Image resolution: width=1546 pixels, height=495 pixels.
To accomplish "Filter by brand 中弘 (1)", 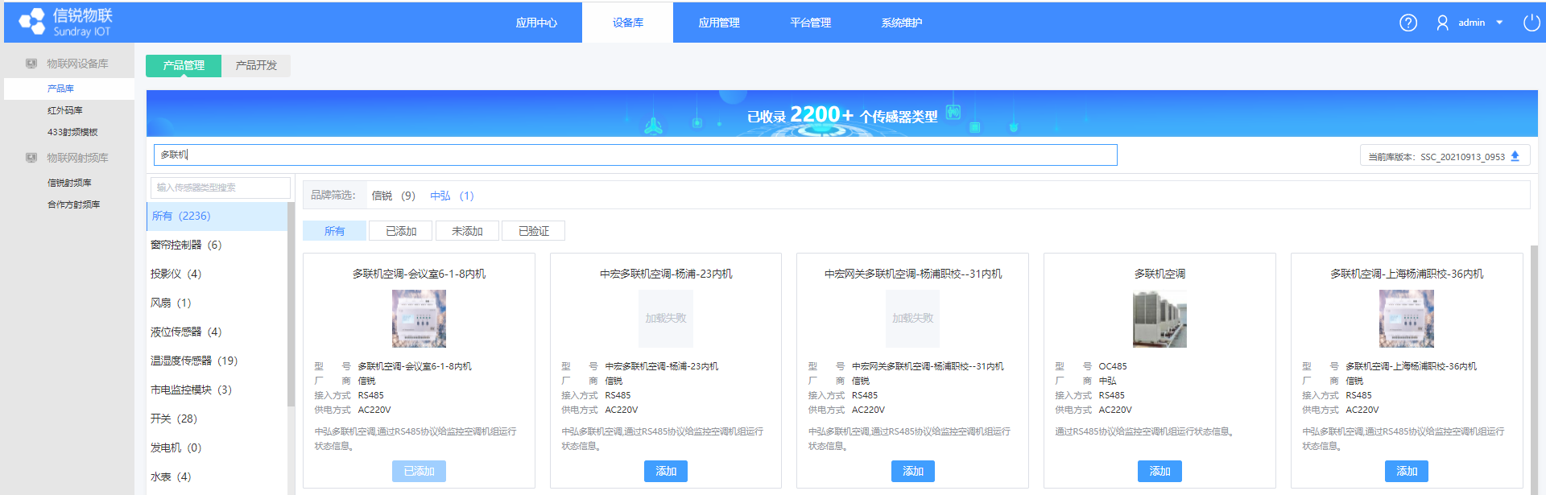I will point(452,196).
